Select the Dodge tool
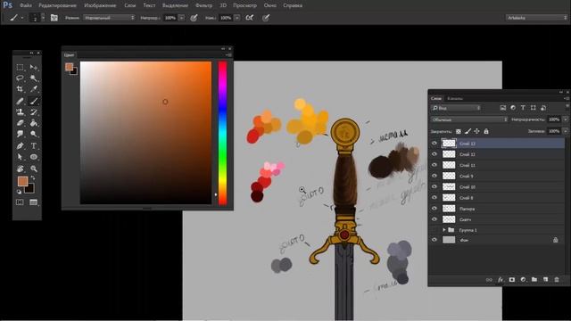 click(x=34, y=135)
